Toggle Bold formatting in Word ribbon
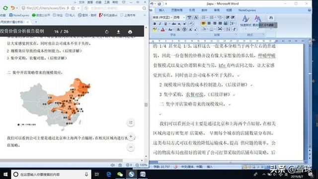The width and height of the screenshot is (318, 179). click(x=155, y=24)
